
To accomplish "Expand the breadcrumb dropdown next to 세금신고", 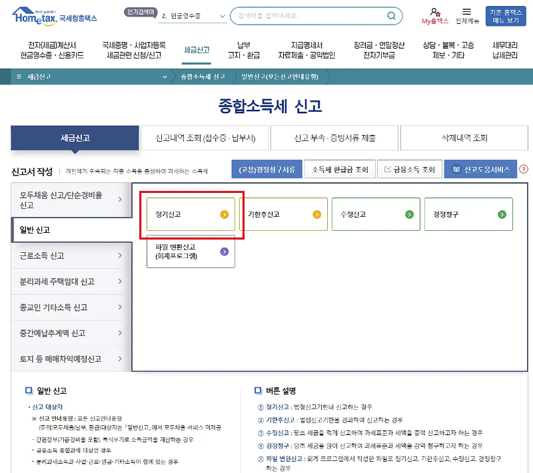I will coord(164,77).
